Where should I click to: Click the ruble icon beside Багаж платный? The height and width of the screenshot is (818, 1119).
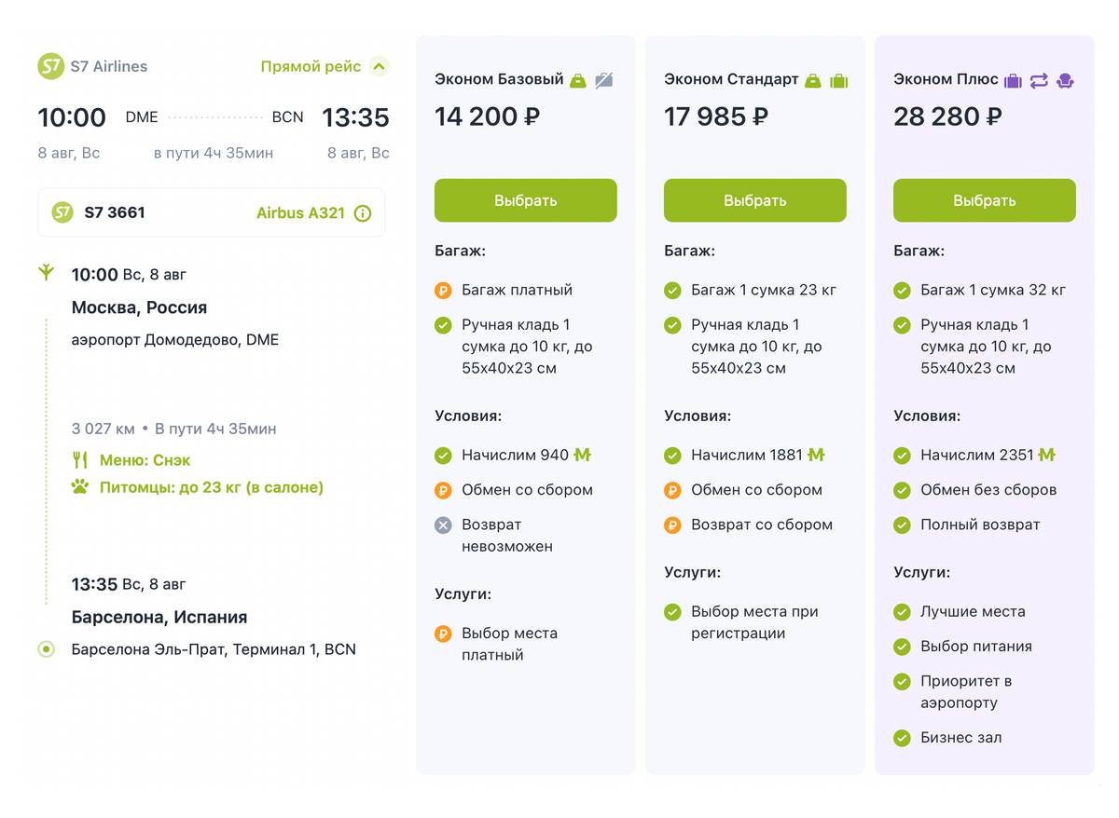pos(443,291)
